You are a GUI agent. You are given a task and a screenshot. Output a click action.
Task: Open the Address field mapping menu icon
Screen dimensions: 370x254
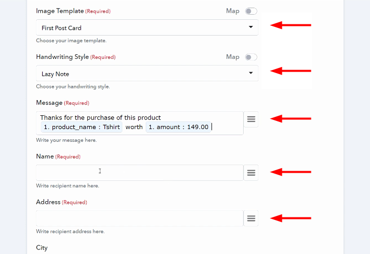pos(251,218)
